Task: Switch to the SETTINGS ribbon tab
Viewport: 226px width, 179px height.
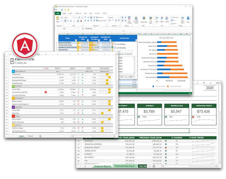Action: [97, 13]
